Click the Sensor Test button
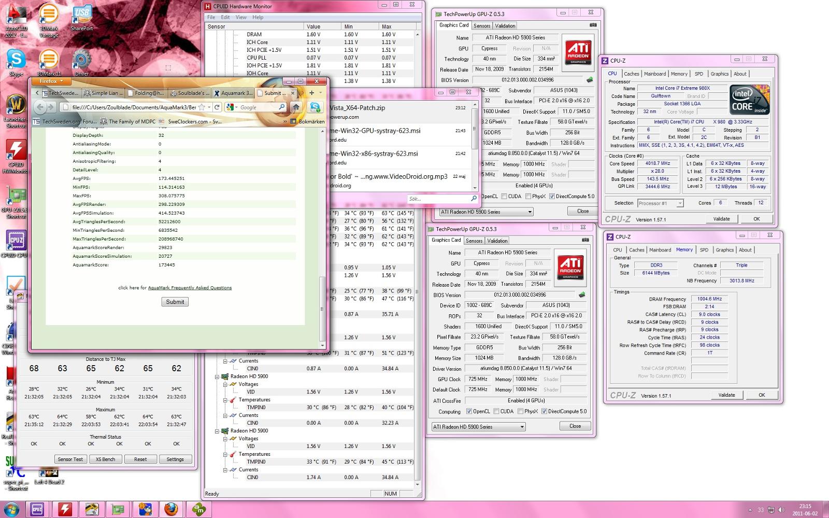This screenshot has height=518, width=829. click(x=70, y=459)
